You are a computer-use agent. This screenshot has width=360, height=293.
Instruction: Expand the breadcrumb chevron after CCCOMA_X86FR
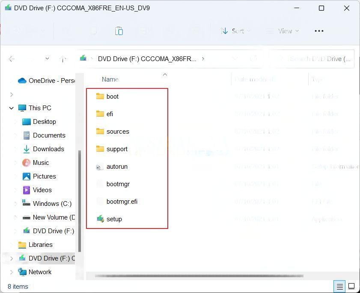point(203,59)
